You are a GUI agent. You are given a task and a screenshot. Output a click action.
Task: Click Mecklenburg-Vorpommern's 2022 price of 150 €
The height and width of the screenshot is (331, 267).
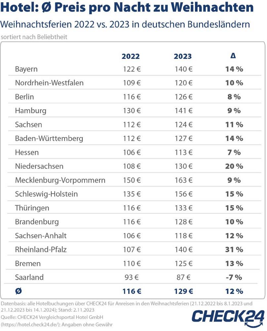click(131, 180)
